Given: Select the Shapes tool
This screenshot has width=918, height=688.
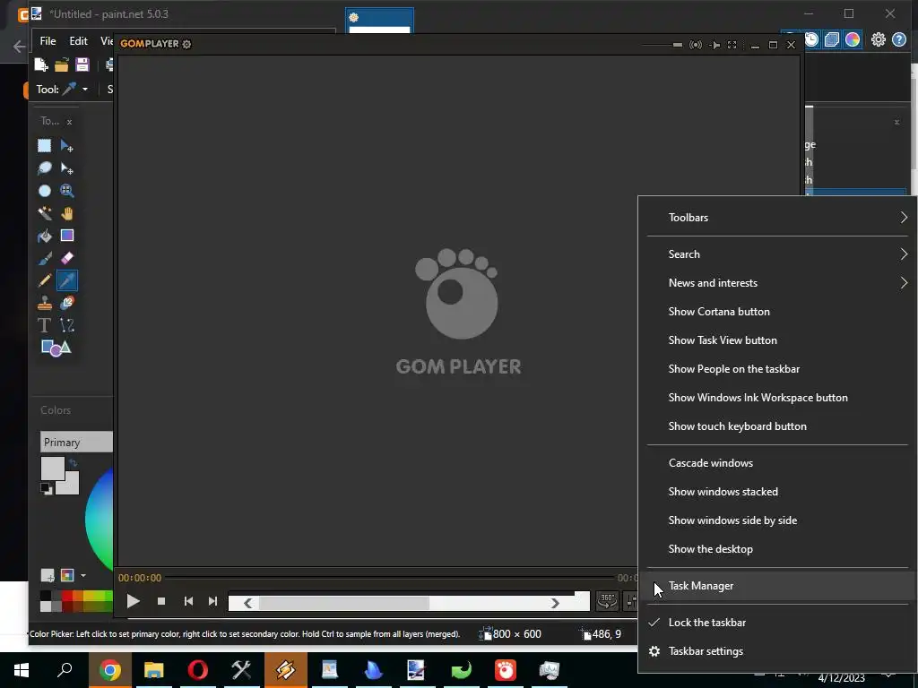Looking at the screenshot, I should [56, 348].
